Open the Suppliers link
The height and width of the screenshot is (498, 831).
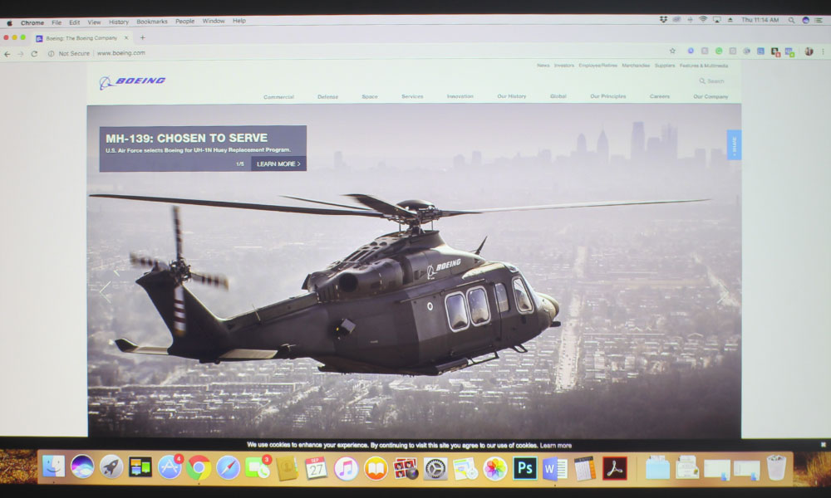(x=665, y=66)
